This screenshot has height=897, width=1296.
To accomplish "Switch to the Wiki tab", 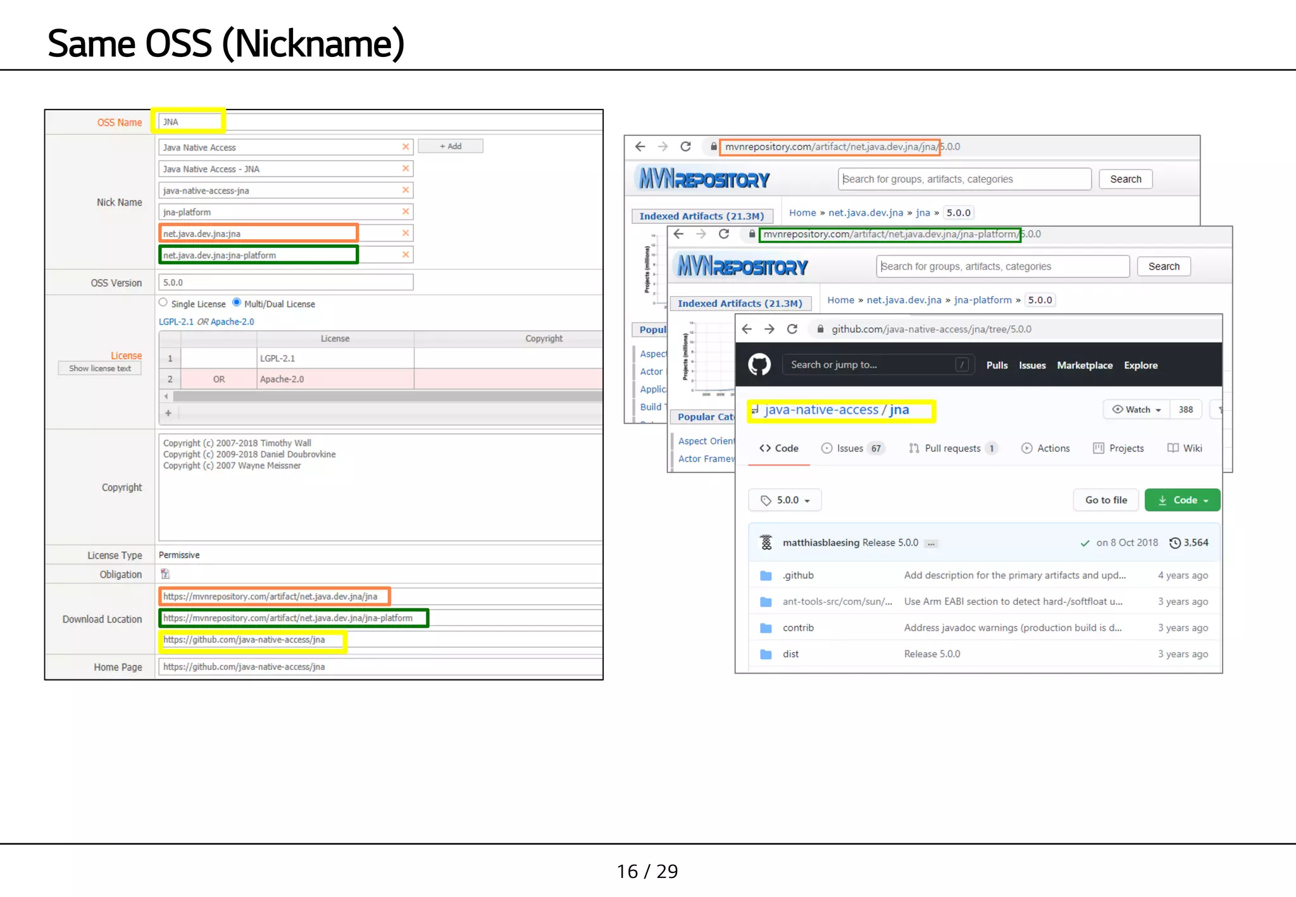I will click(1185, 448).
